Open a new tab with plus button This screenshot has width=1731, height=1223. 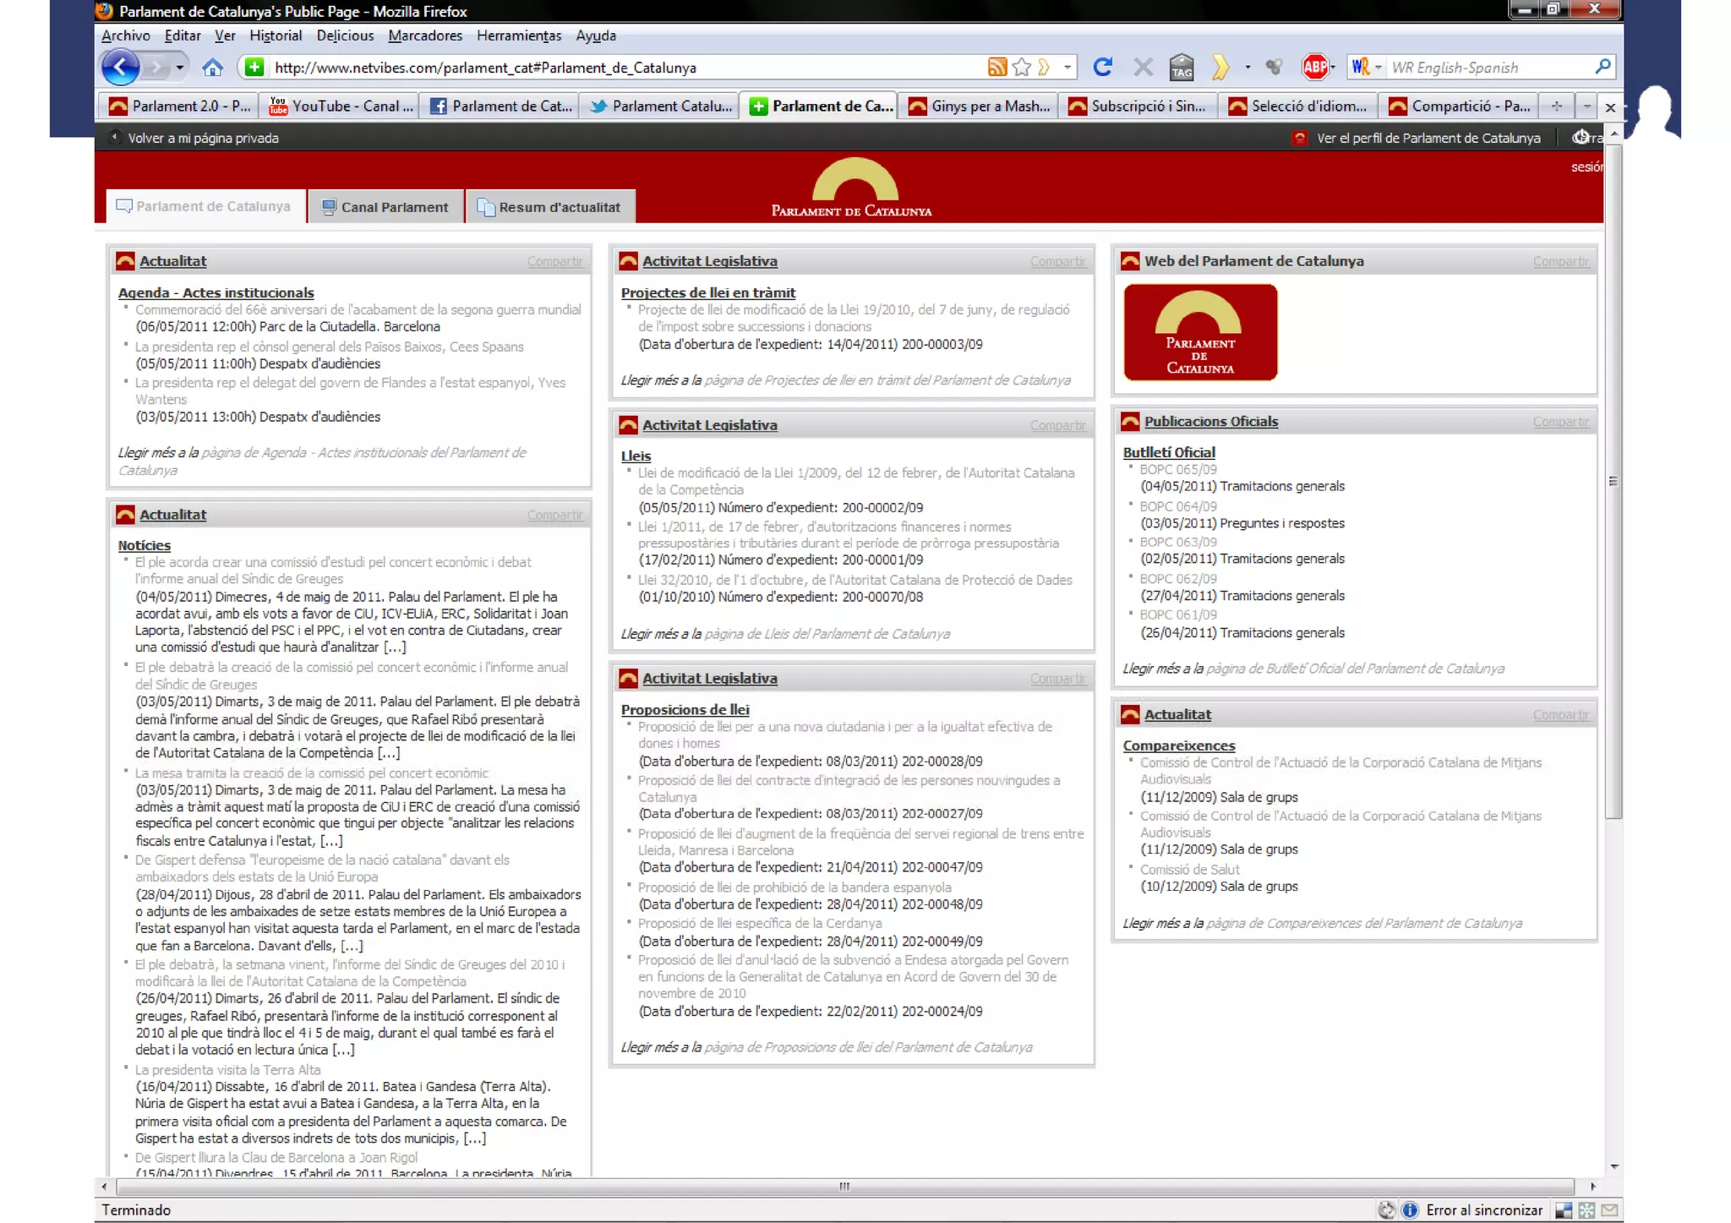[x=1556, y=106]
